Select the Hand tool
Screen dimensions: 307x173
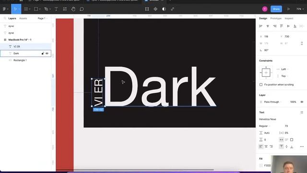pyautogui.click(x=73, y=9)
